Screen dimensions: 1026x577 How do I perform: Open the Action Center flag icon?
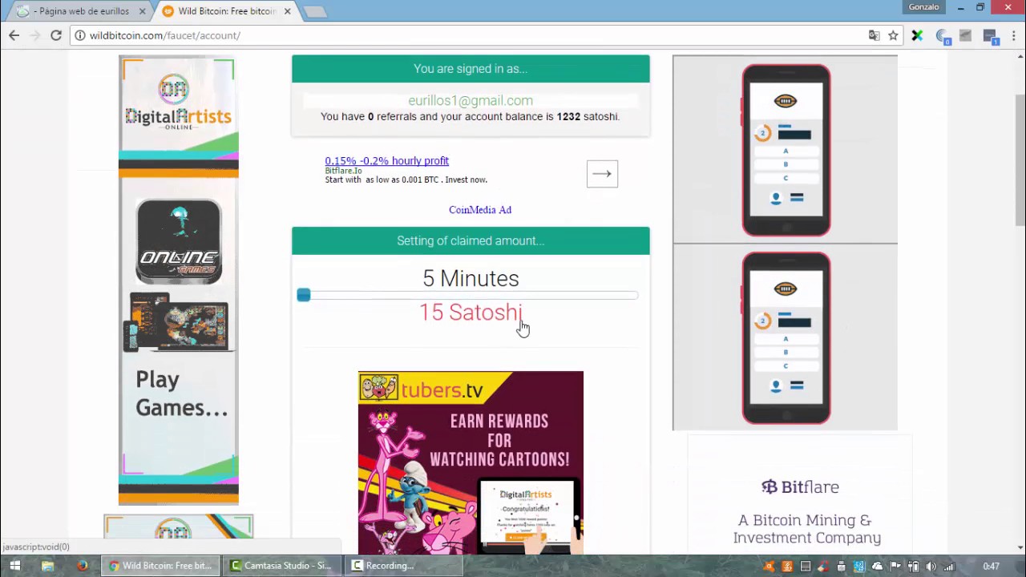pos(895,566)
